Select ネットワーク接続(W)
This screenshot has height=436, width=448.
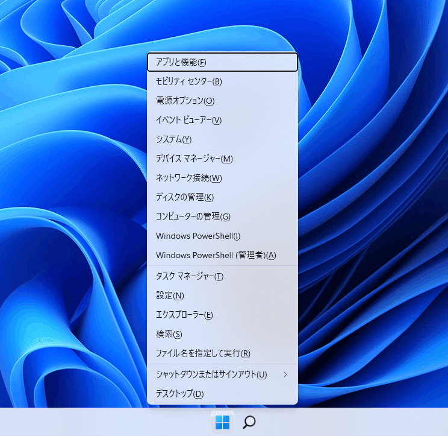click(222, 178)
